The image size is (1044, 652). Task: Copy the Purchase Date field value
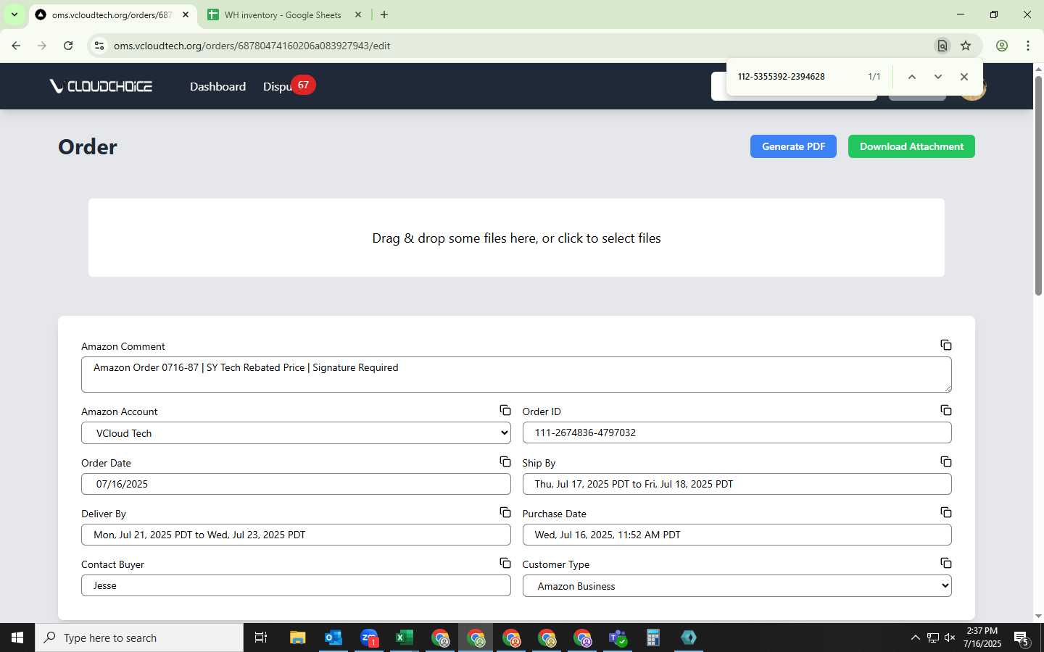[x=946, y=512]
